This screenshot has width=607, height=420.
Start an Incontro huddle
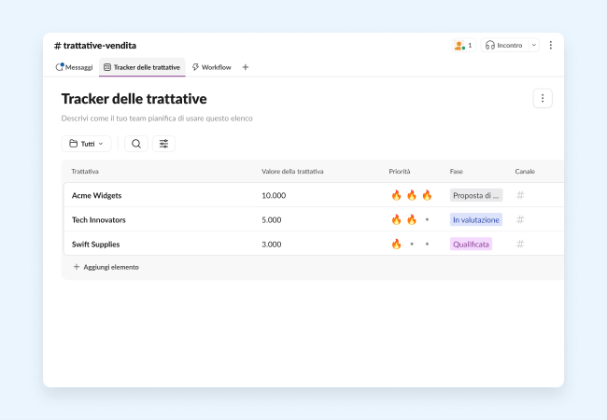pos(504,45)
